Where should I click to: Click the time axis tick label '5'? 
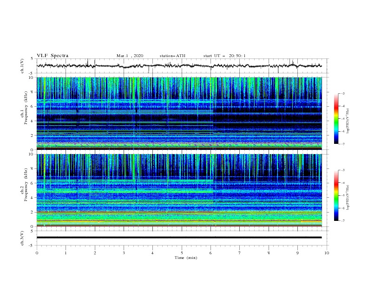tap(182, 253)
